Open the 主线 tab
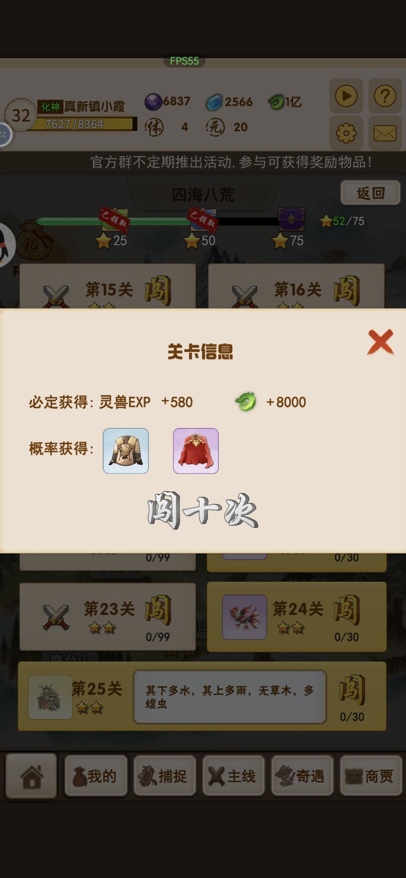The width and height of the screenshot is (406, 878). tap(233, 776)
